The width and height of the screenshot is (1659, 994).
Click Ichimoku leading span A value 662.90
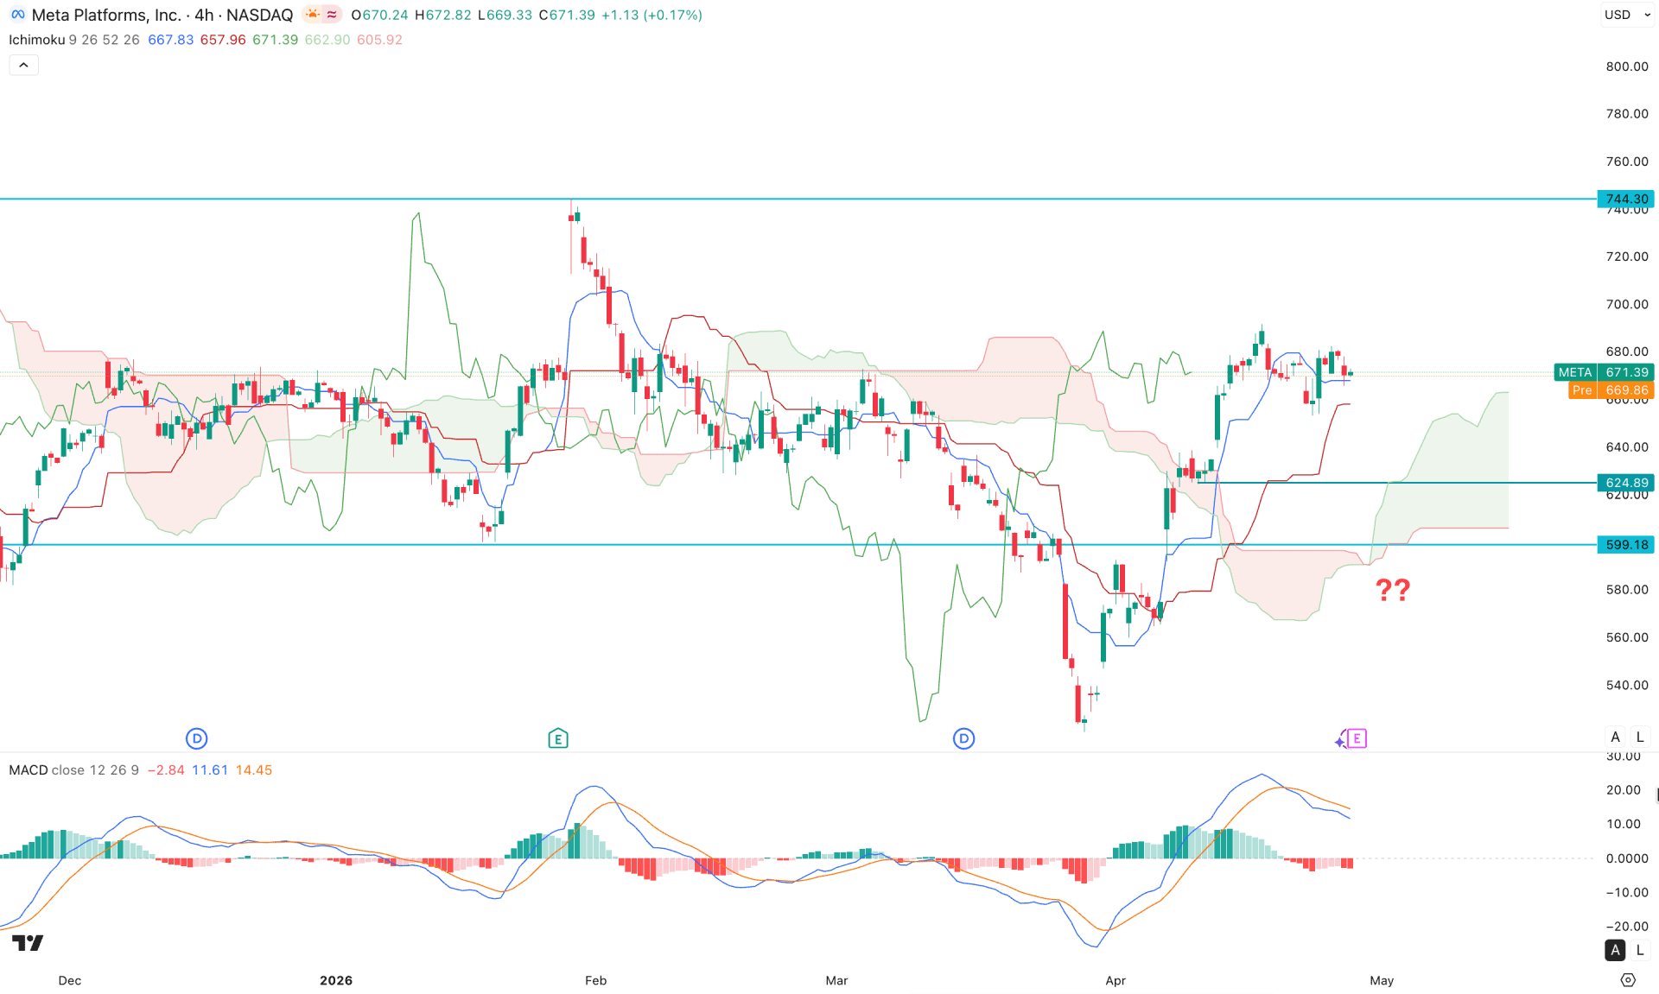pyautogui.click(x=327, y=40)
